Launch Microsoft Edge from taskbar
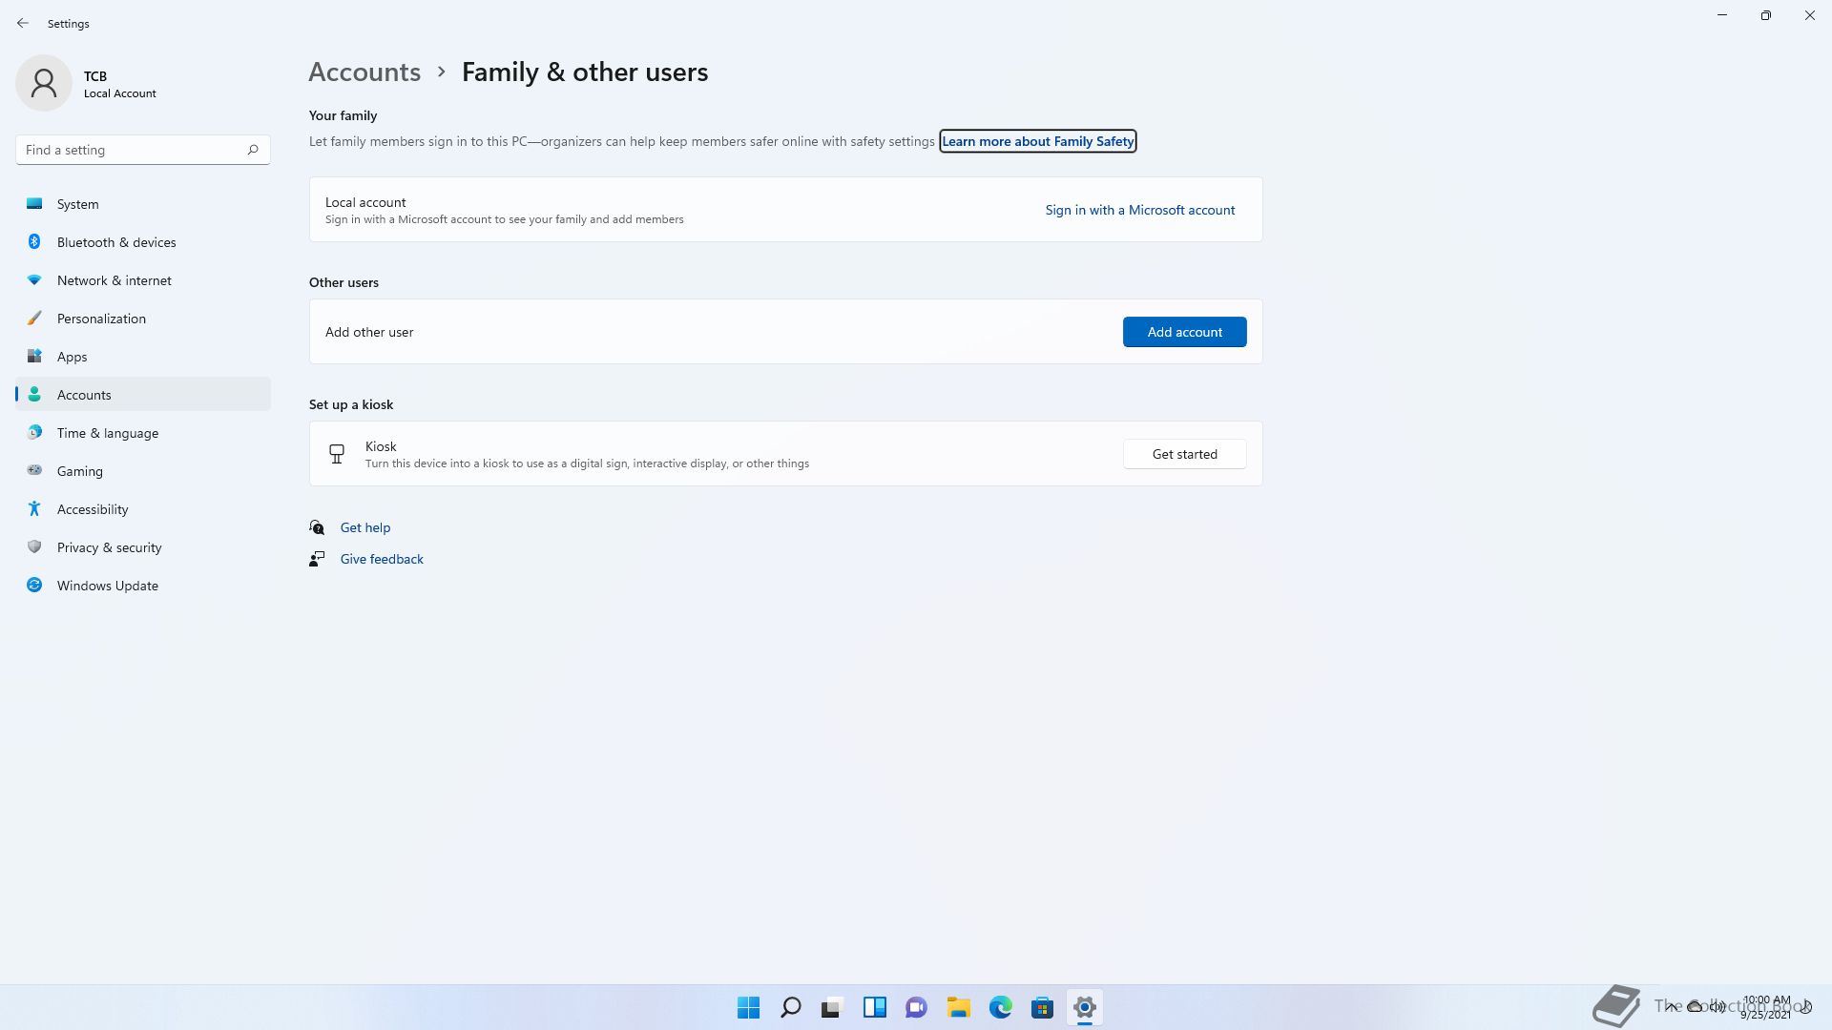This screenshot has width=1832, height=1030. (1001, 1007)
